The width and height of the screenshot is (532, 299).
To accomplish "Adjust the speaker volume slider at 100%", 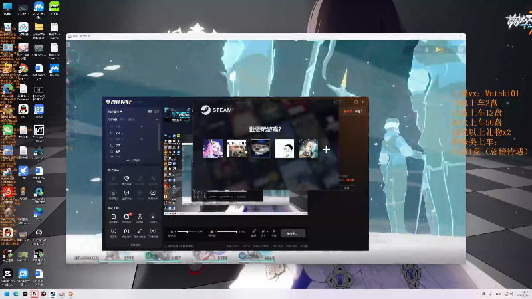I will (x=227, y=231).
